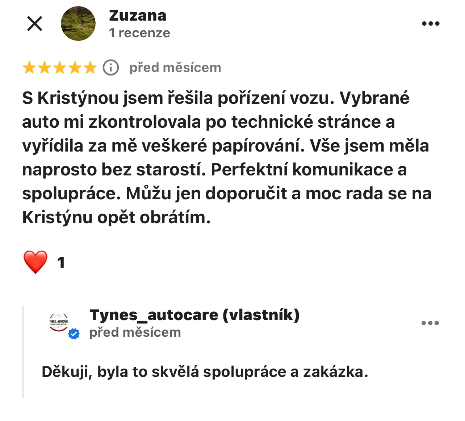Click the Tynes_autocare logo avatar
The image size is (465, 421).
(59, 322)
